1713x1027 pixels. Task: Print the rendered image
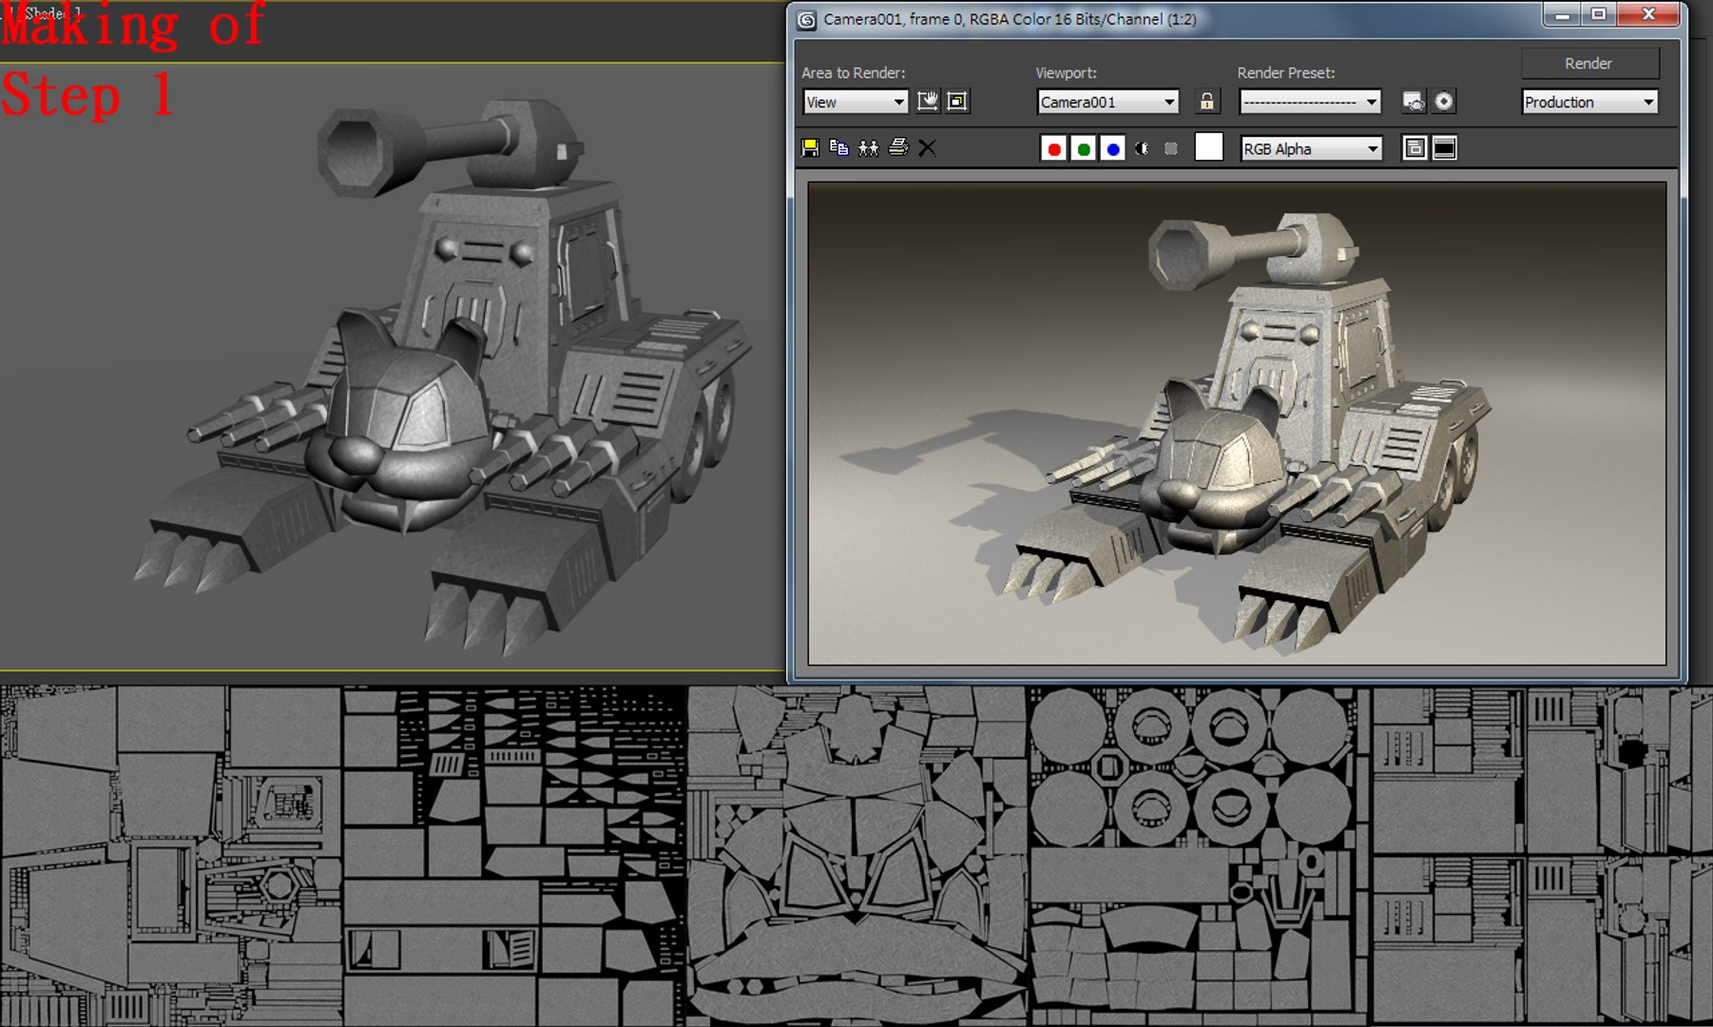pyautogui.click(x=898, y=147)
